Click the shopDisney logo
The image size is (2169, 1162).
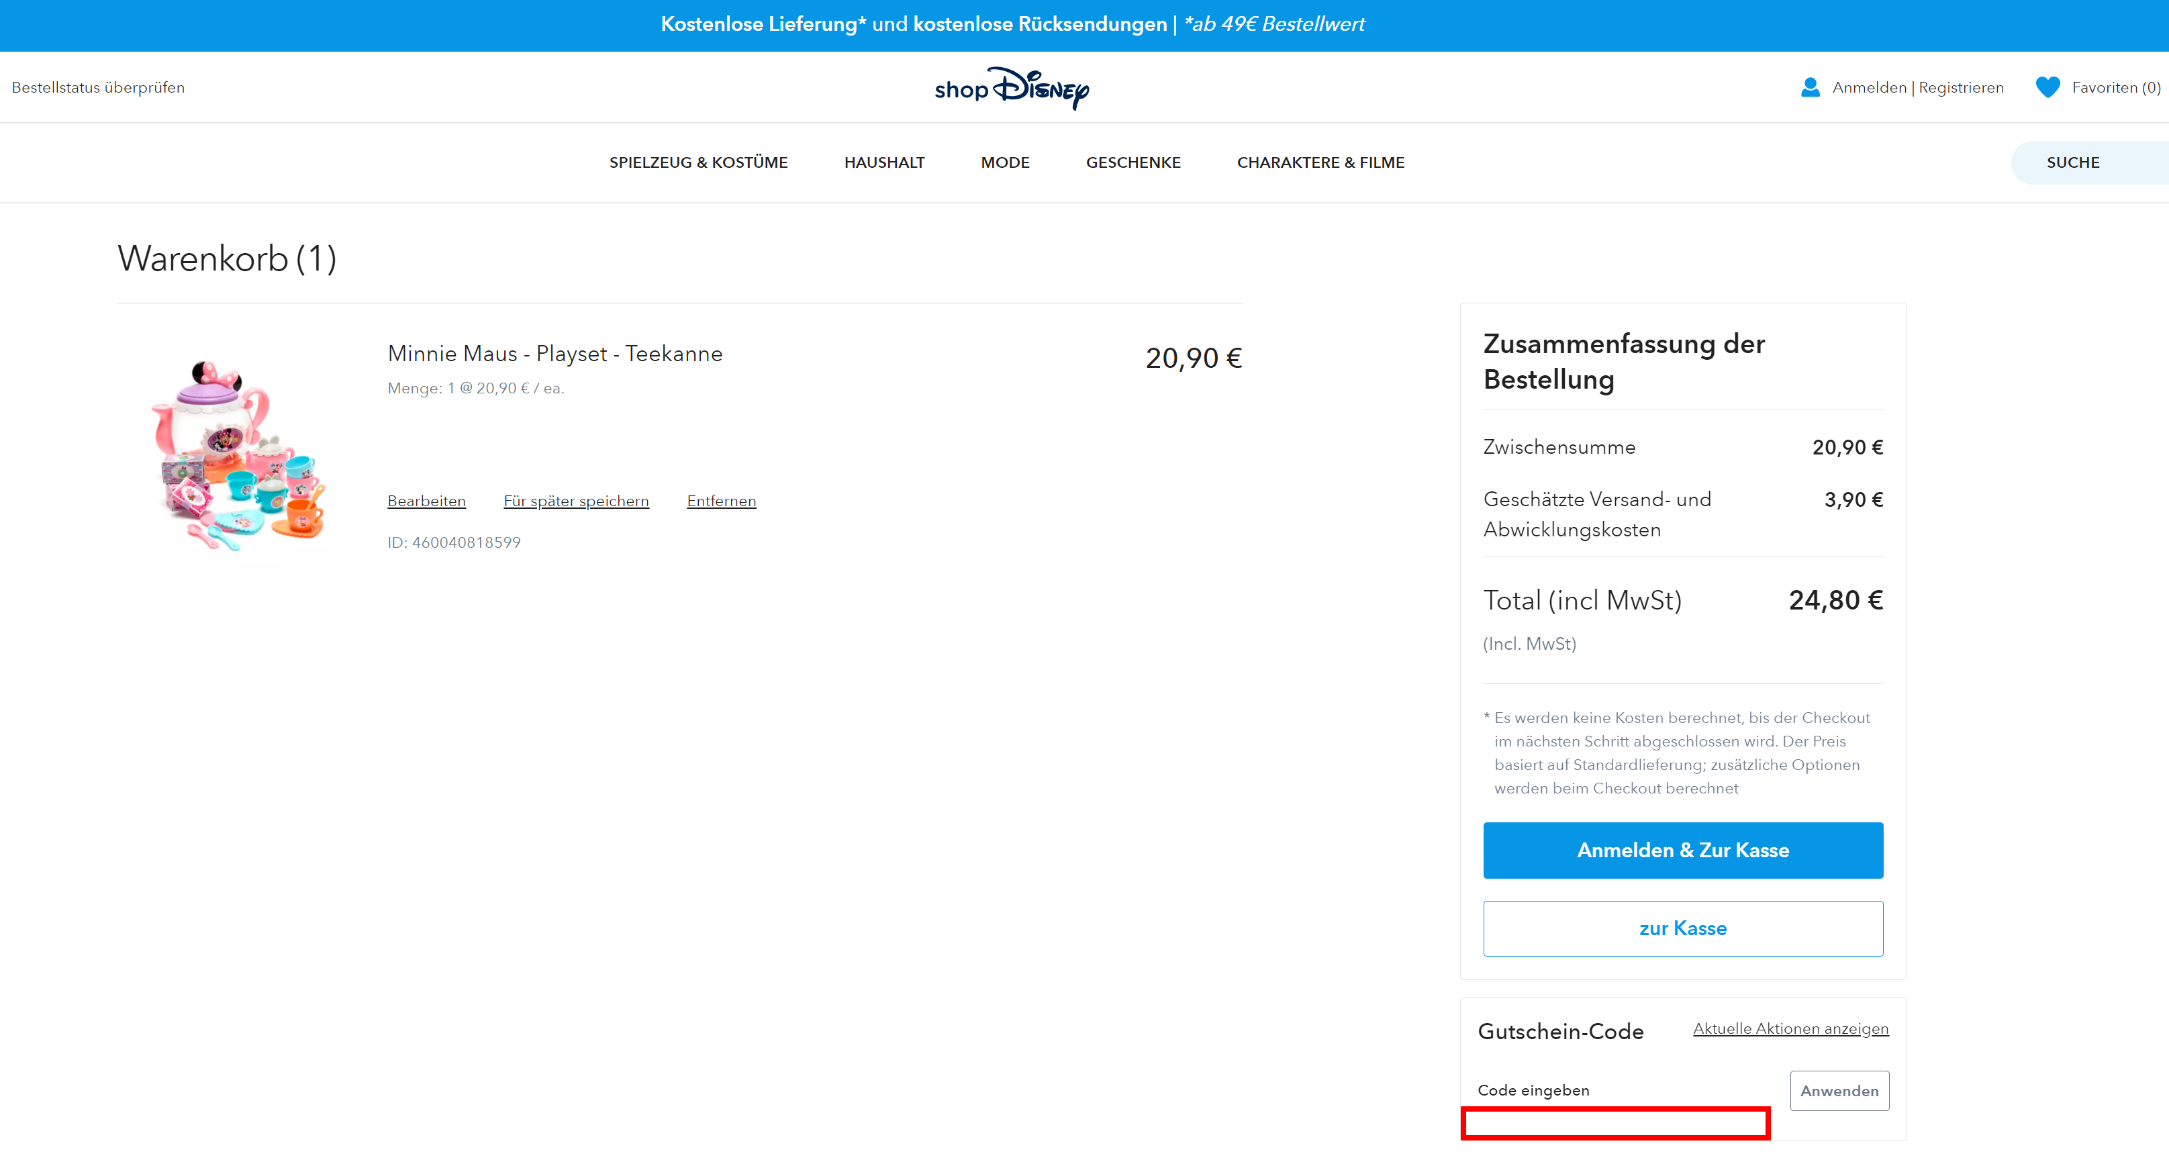1011,87
